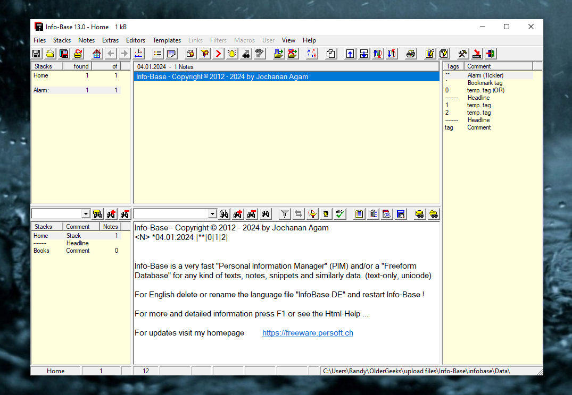This screenshot has width=572, height=395.
Task: Click the Home status bar field
Action: click(55, 371)
